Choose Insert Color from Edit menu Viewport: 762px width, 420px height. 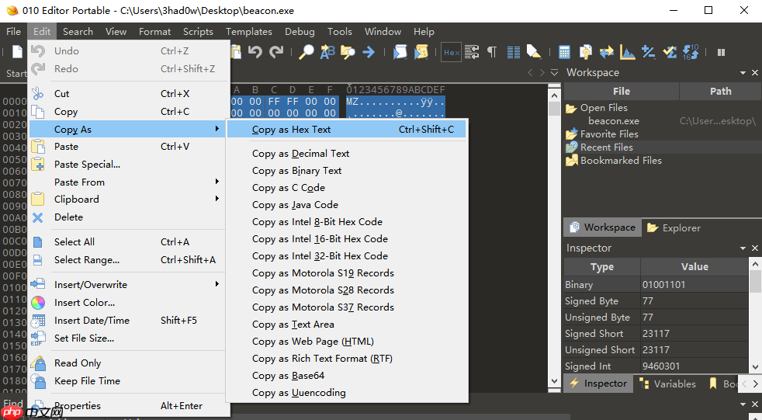click(x=84, y=303)
